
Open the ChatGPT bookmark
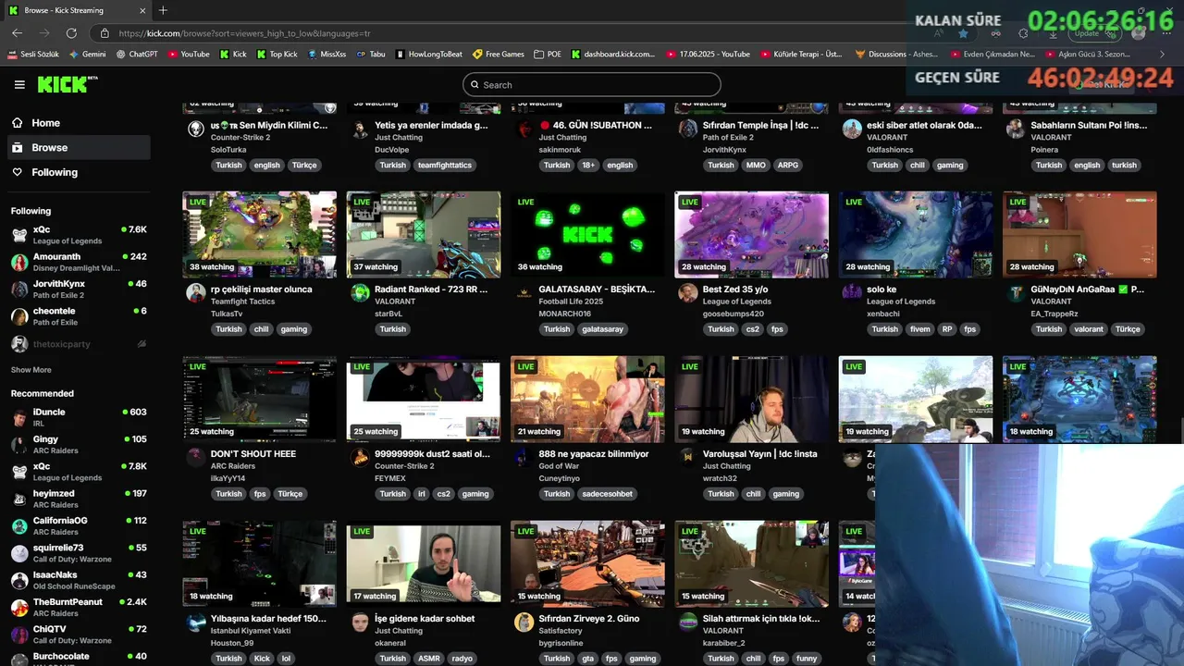coord(137,55)
